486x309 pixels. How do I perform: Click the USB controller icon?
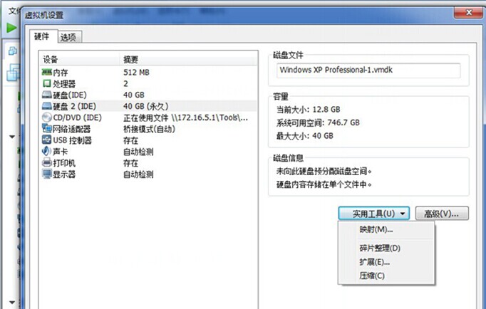(x=47, y=140)
